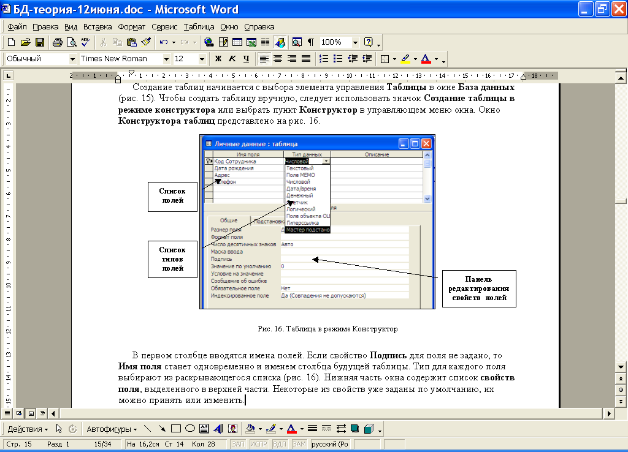Open the borders dropdown arrow
Viewport: 628px width, 452px height.
point(394,59)
